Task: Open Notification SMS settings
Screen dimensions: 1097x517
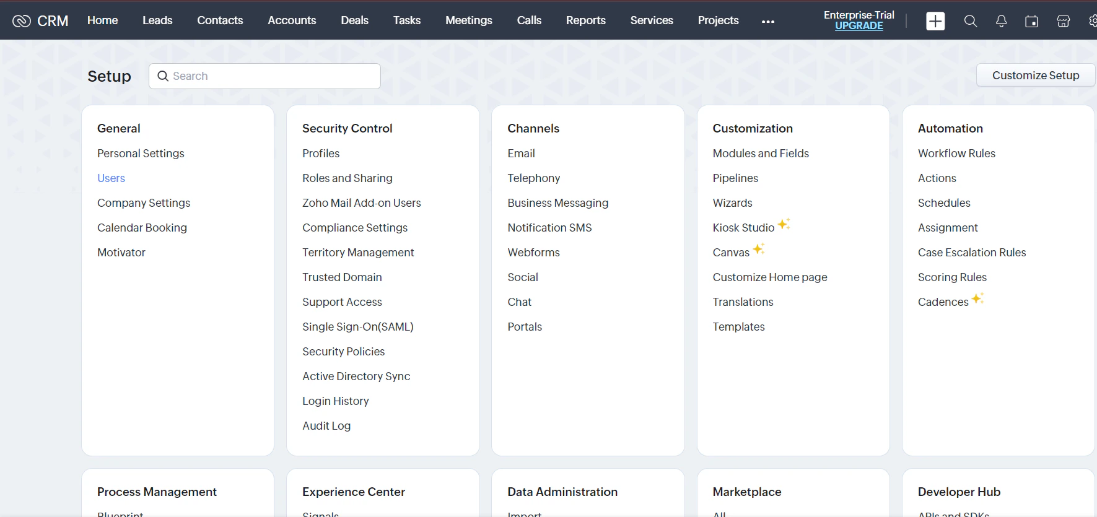Action: click(x=550, y=228)
